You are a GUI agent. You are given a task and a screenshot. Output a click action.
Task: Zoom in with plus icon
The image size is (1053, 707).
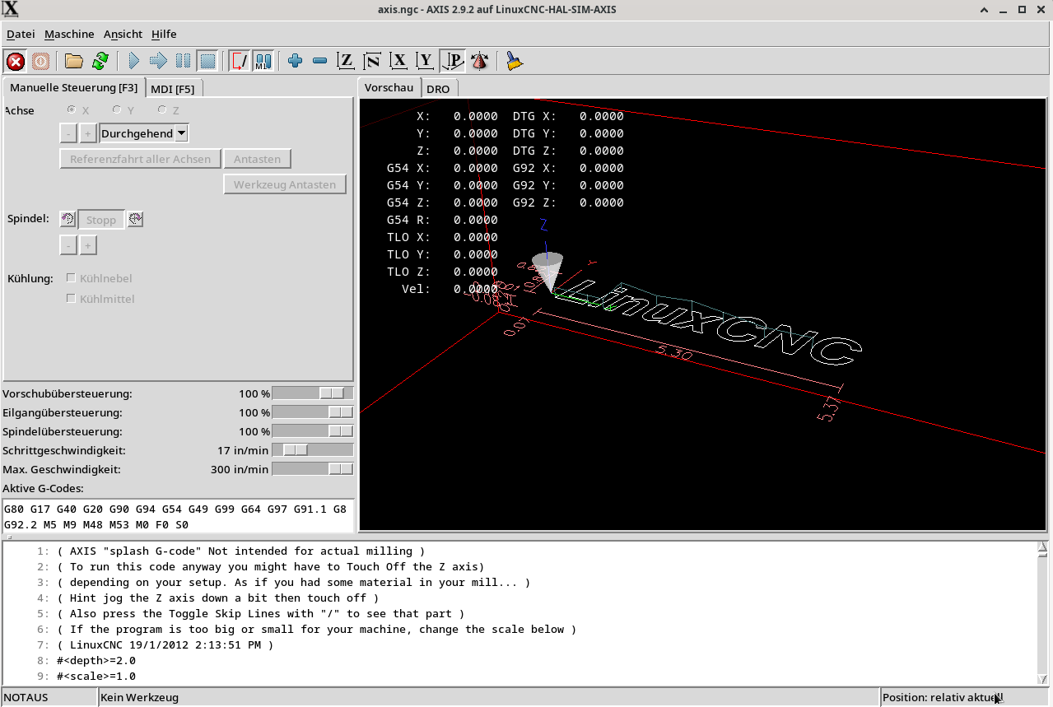point(296,61)
